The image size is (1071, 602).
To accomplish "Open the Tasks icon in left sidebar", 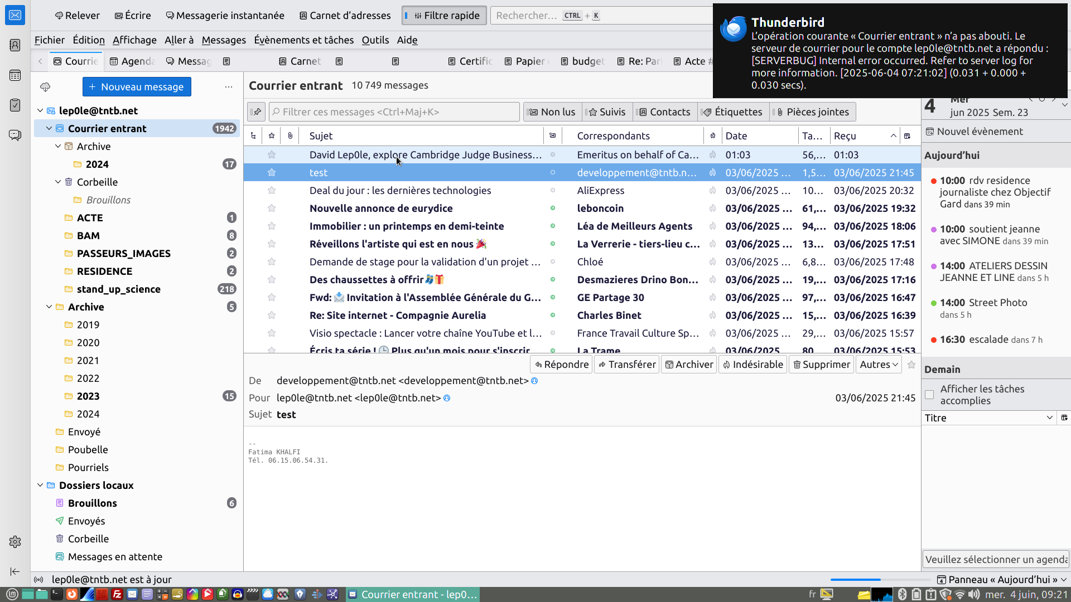I will pos(15,105).
